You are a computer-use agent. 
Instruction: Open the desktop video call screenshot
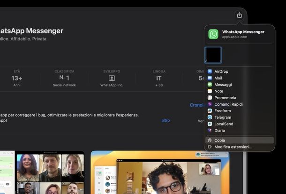point(160,172)
